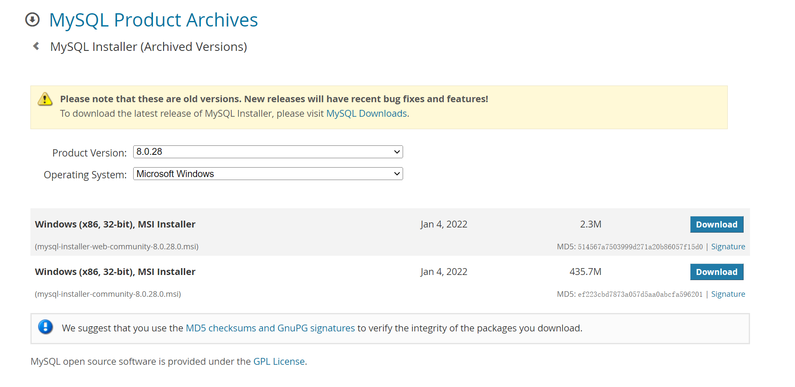Click the MSI Installer title above mysql-installer-community filename
This screenshot has width=795, height=387.
coord(115,272)
